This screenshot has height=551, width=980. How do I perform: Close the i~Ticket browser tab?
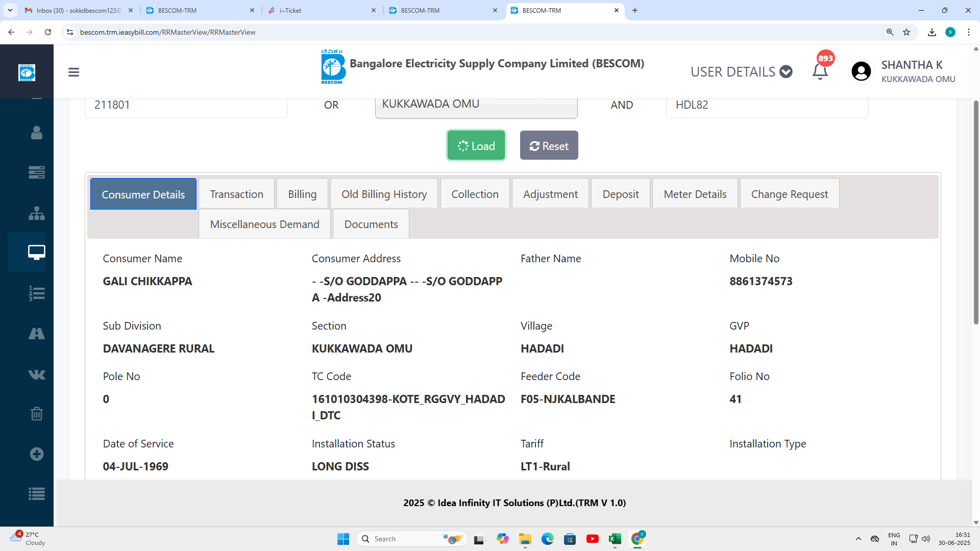click(373, 10)
